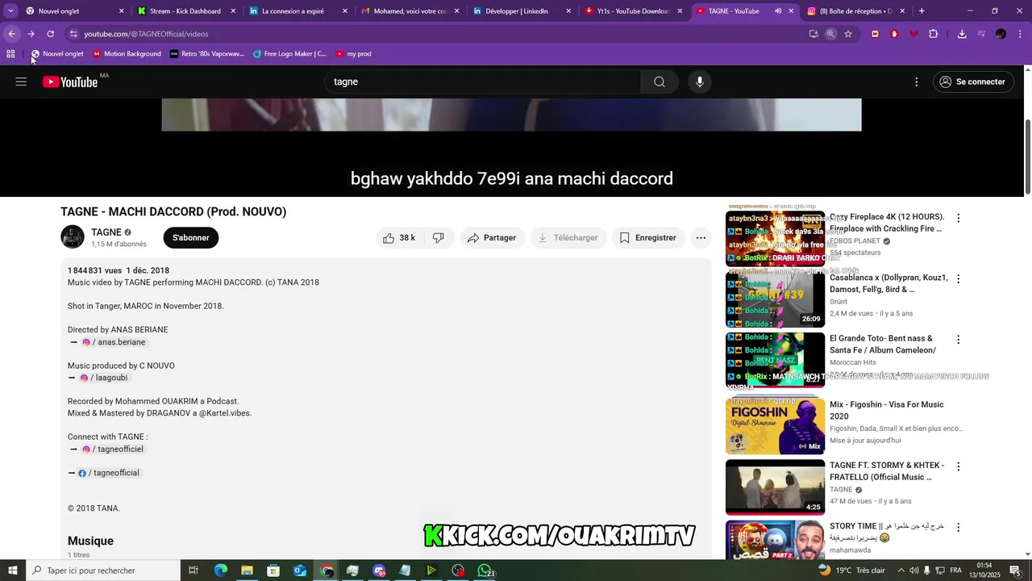
Task: Open the browser profile avatar
Action: coord(1001,34)
